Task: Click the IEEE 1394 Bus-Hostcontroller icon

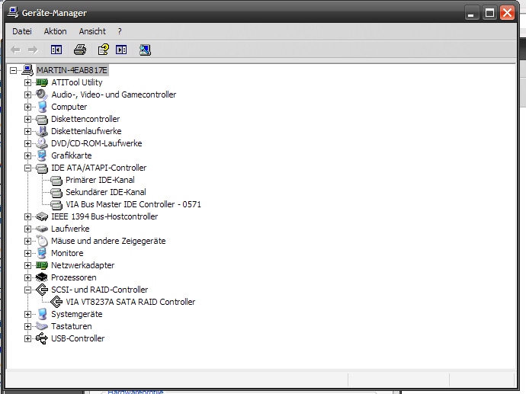Action: (42, 216)
